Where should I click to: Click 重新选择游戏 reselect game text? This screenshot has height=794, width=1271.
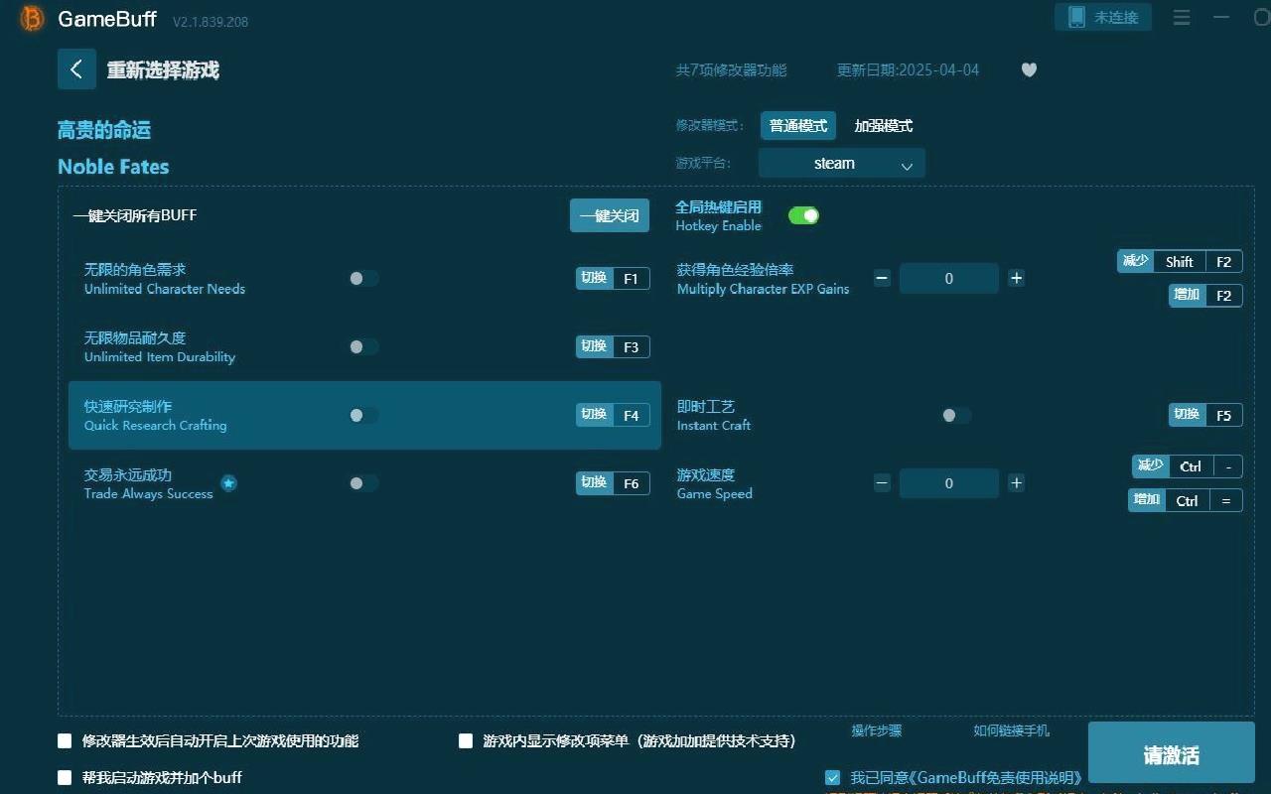(163, 70)
